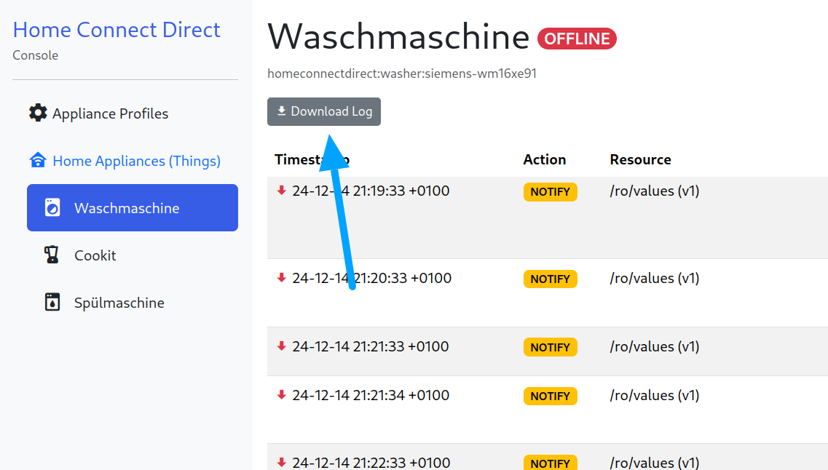Click /ro/values (v1) in the 21:21:34 row
Image resolution: width=828 pixels, height=470 pixels.
coord(654,395)
